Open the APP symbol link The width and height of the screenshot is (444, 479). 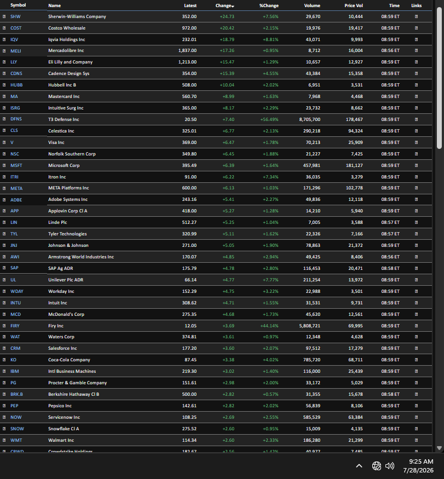click(x=15, y=211)
